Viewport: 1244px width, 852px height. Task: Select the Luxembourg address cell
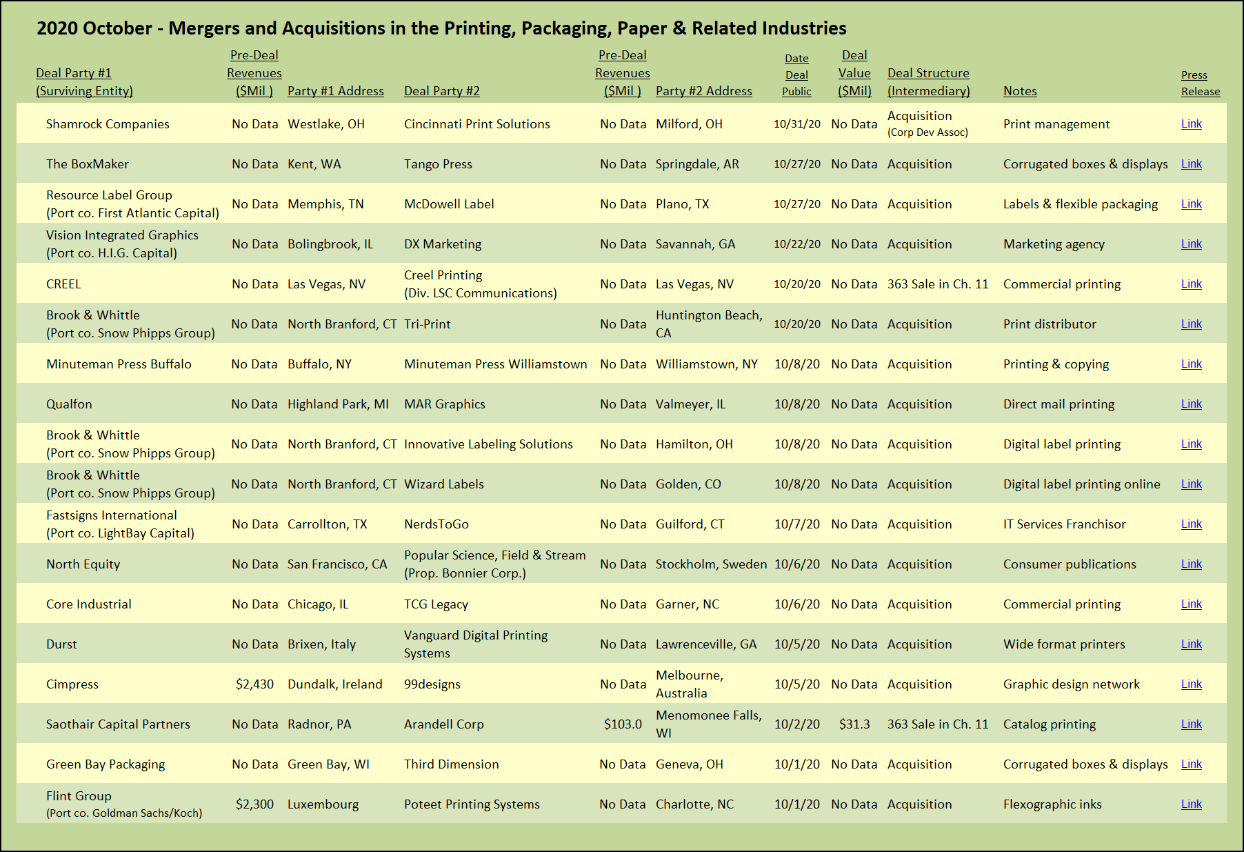coord(323,804)
